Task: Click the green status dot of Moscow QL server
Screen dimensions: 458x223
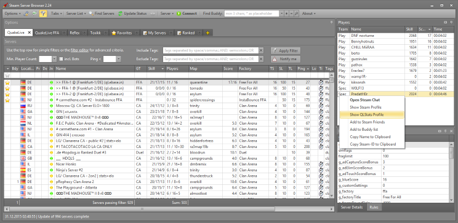Action: click(x=52, y=106)
